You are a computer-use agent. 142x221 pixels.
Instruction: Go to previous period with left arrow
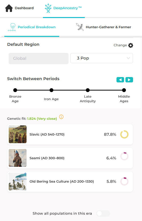pyautogui.click(x=120, y=80)
